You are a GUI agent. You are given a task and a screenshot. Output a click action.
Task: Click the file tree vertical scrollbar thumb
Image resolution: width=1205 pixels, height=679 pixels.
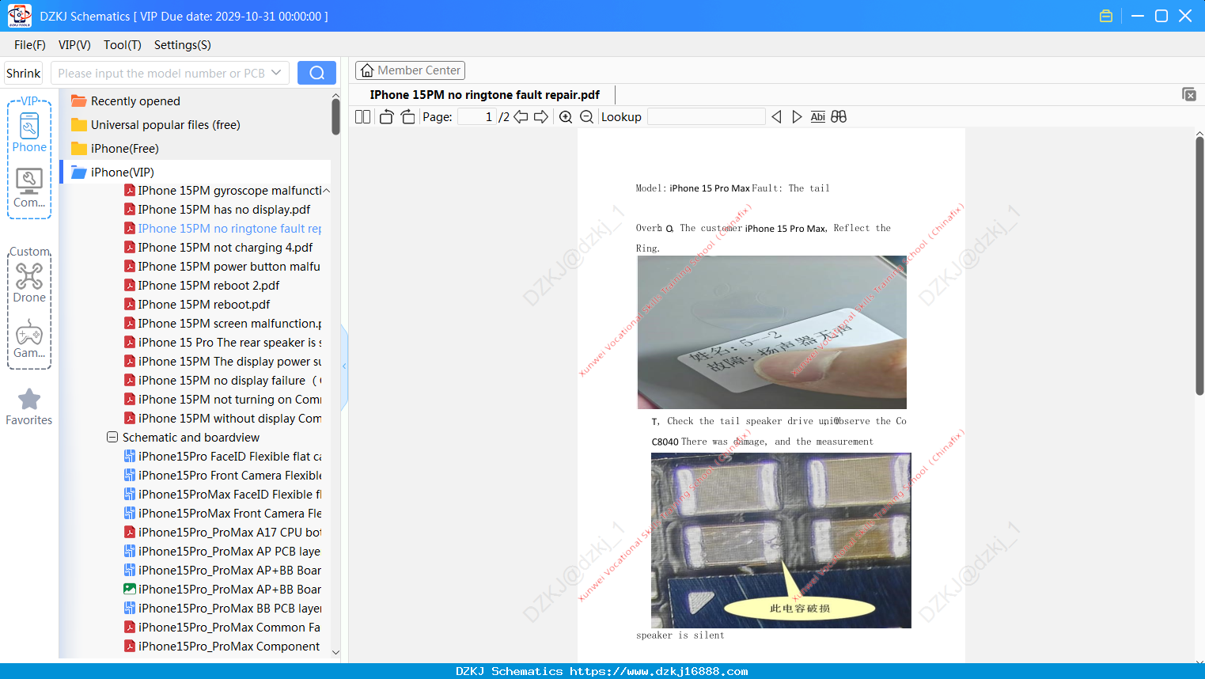pos(335,117)
